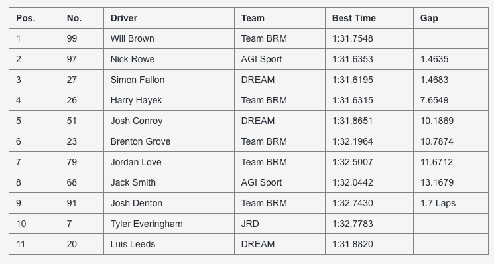Click the Pos. column header

(x=34, y=18)
